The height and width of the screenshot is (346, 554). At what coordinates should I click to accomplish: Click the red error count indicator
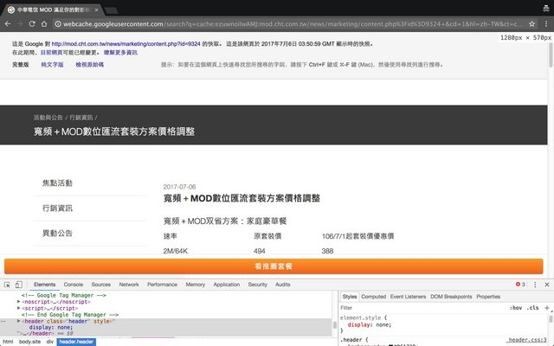point(520,285)
